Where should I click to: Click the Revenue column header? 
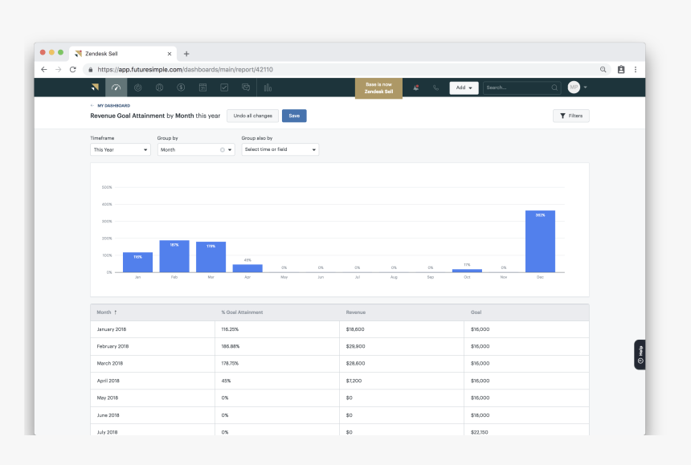[x=356, y=312]
